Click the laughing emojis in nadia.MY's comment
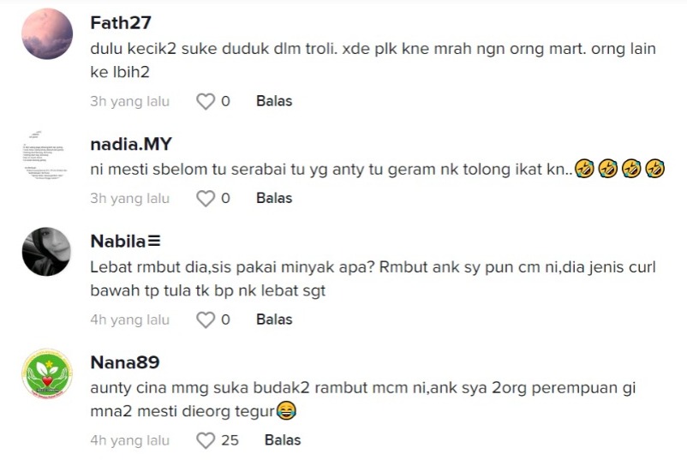Screen dimensions: 687x460 click(x=620, y=169)
